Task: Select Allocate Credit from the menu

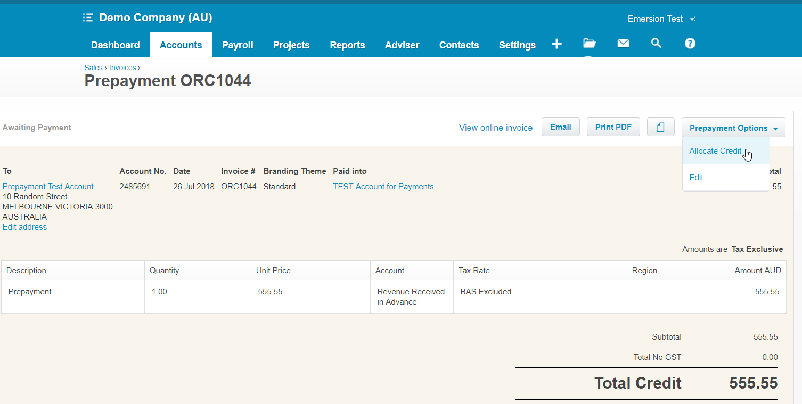Action: point(715,151)
